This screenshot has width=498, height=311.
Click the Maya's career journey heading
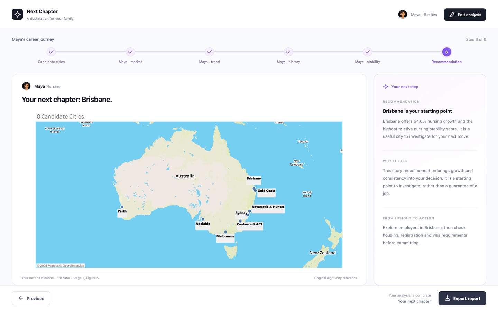point(33,39)
